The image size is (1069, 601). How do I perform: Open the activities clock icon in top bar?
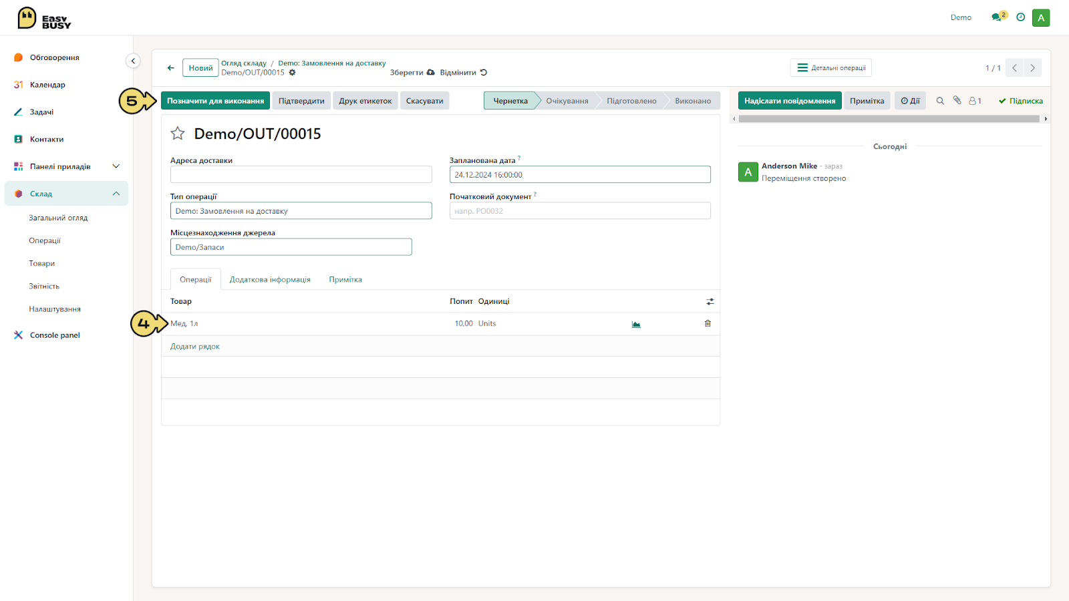point(1020,17)
